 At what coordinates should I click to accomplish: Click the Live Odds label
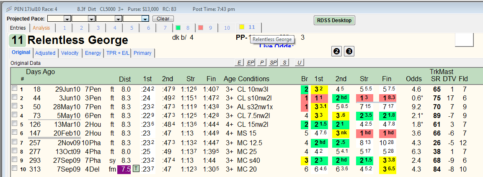point(276,46)
